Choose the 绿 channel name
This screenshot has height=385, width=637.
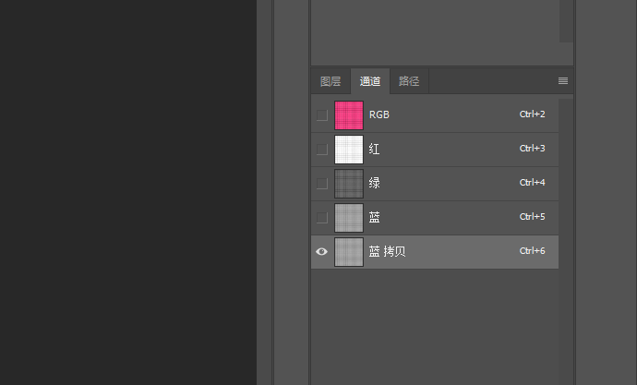coord(375,184)
